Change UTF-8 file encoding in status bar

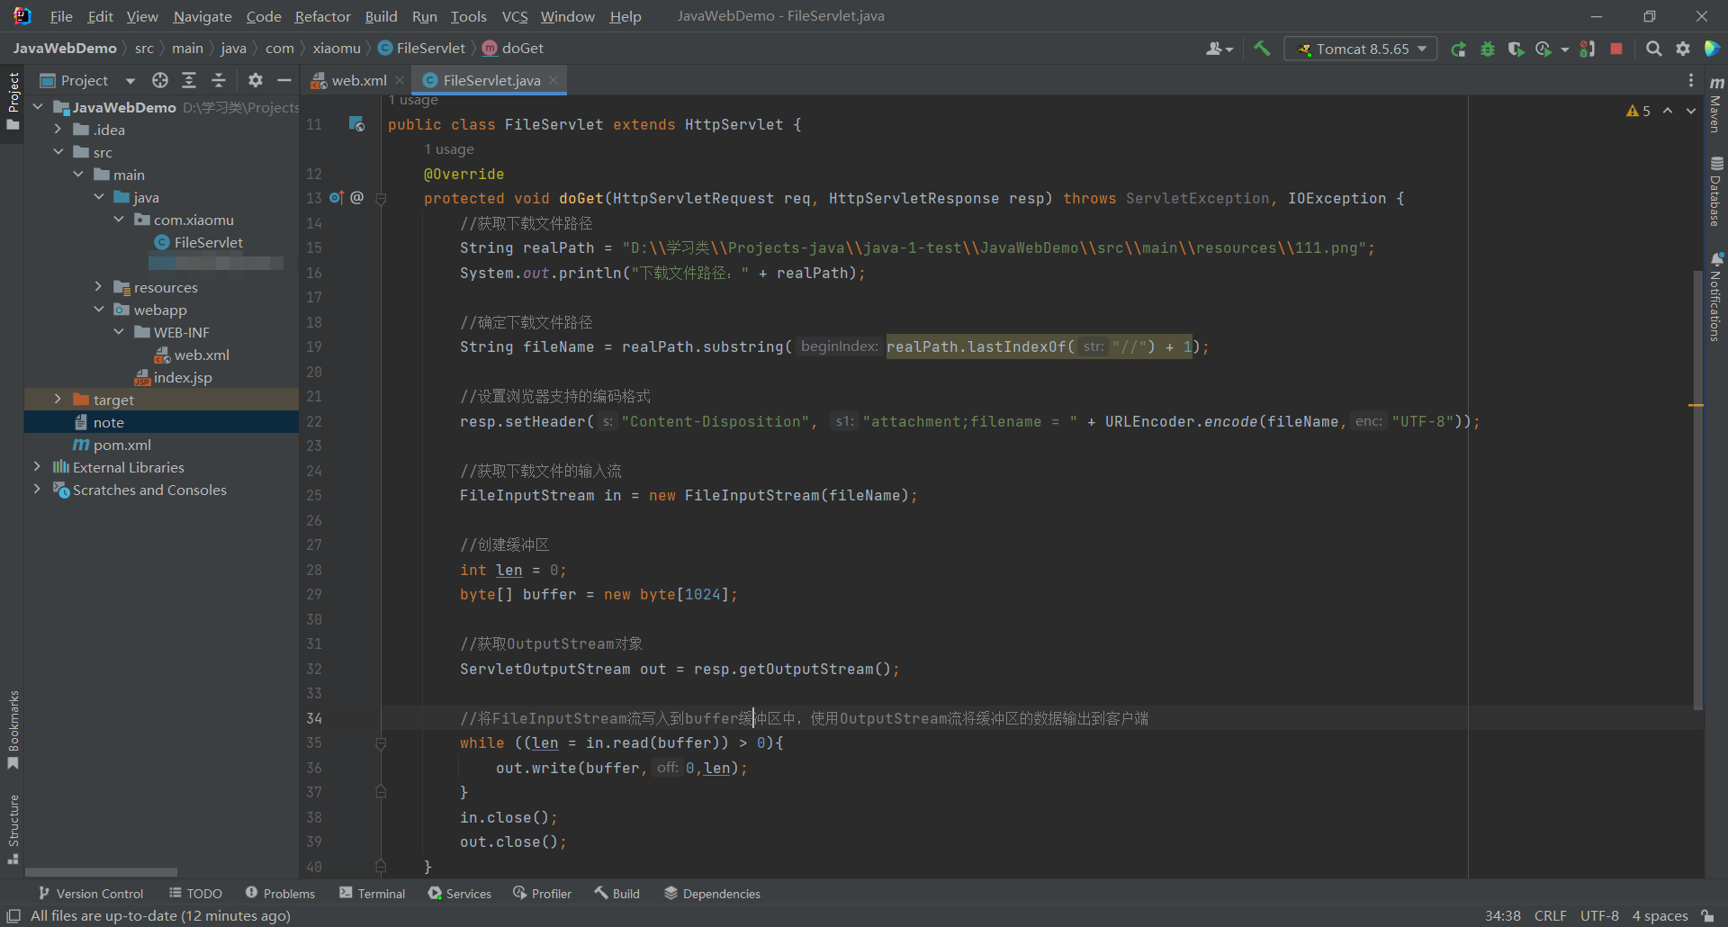[1599, 915]
